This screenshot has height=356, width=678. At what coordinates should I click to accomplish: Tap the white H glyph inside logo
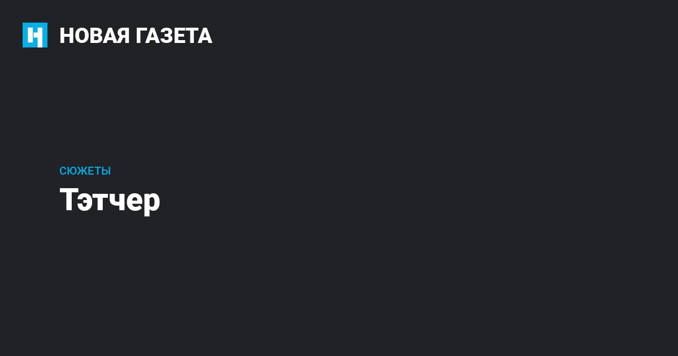point(35,36)
